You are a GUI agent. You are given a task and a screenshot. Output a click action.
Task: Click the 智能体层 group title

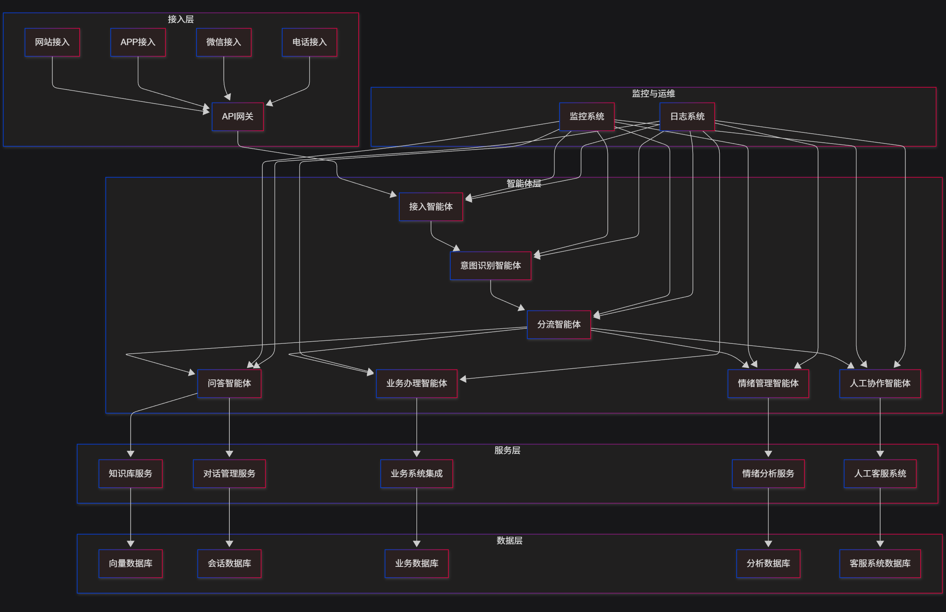(x=524, y=184)
